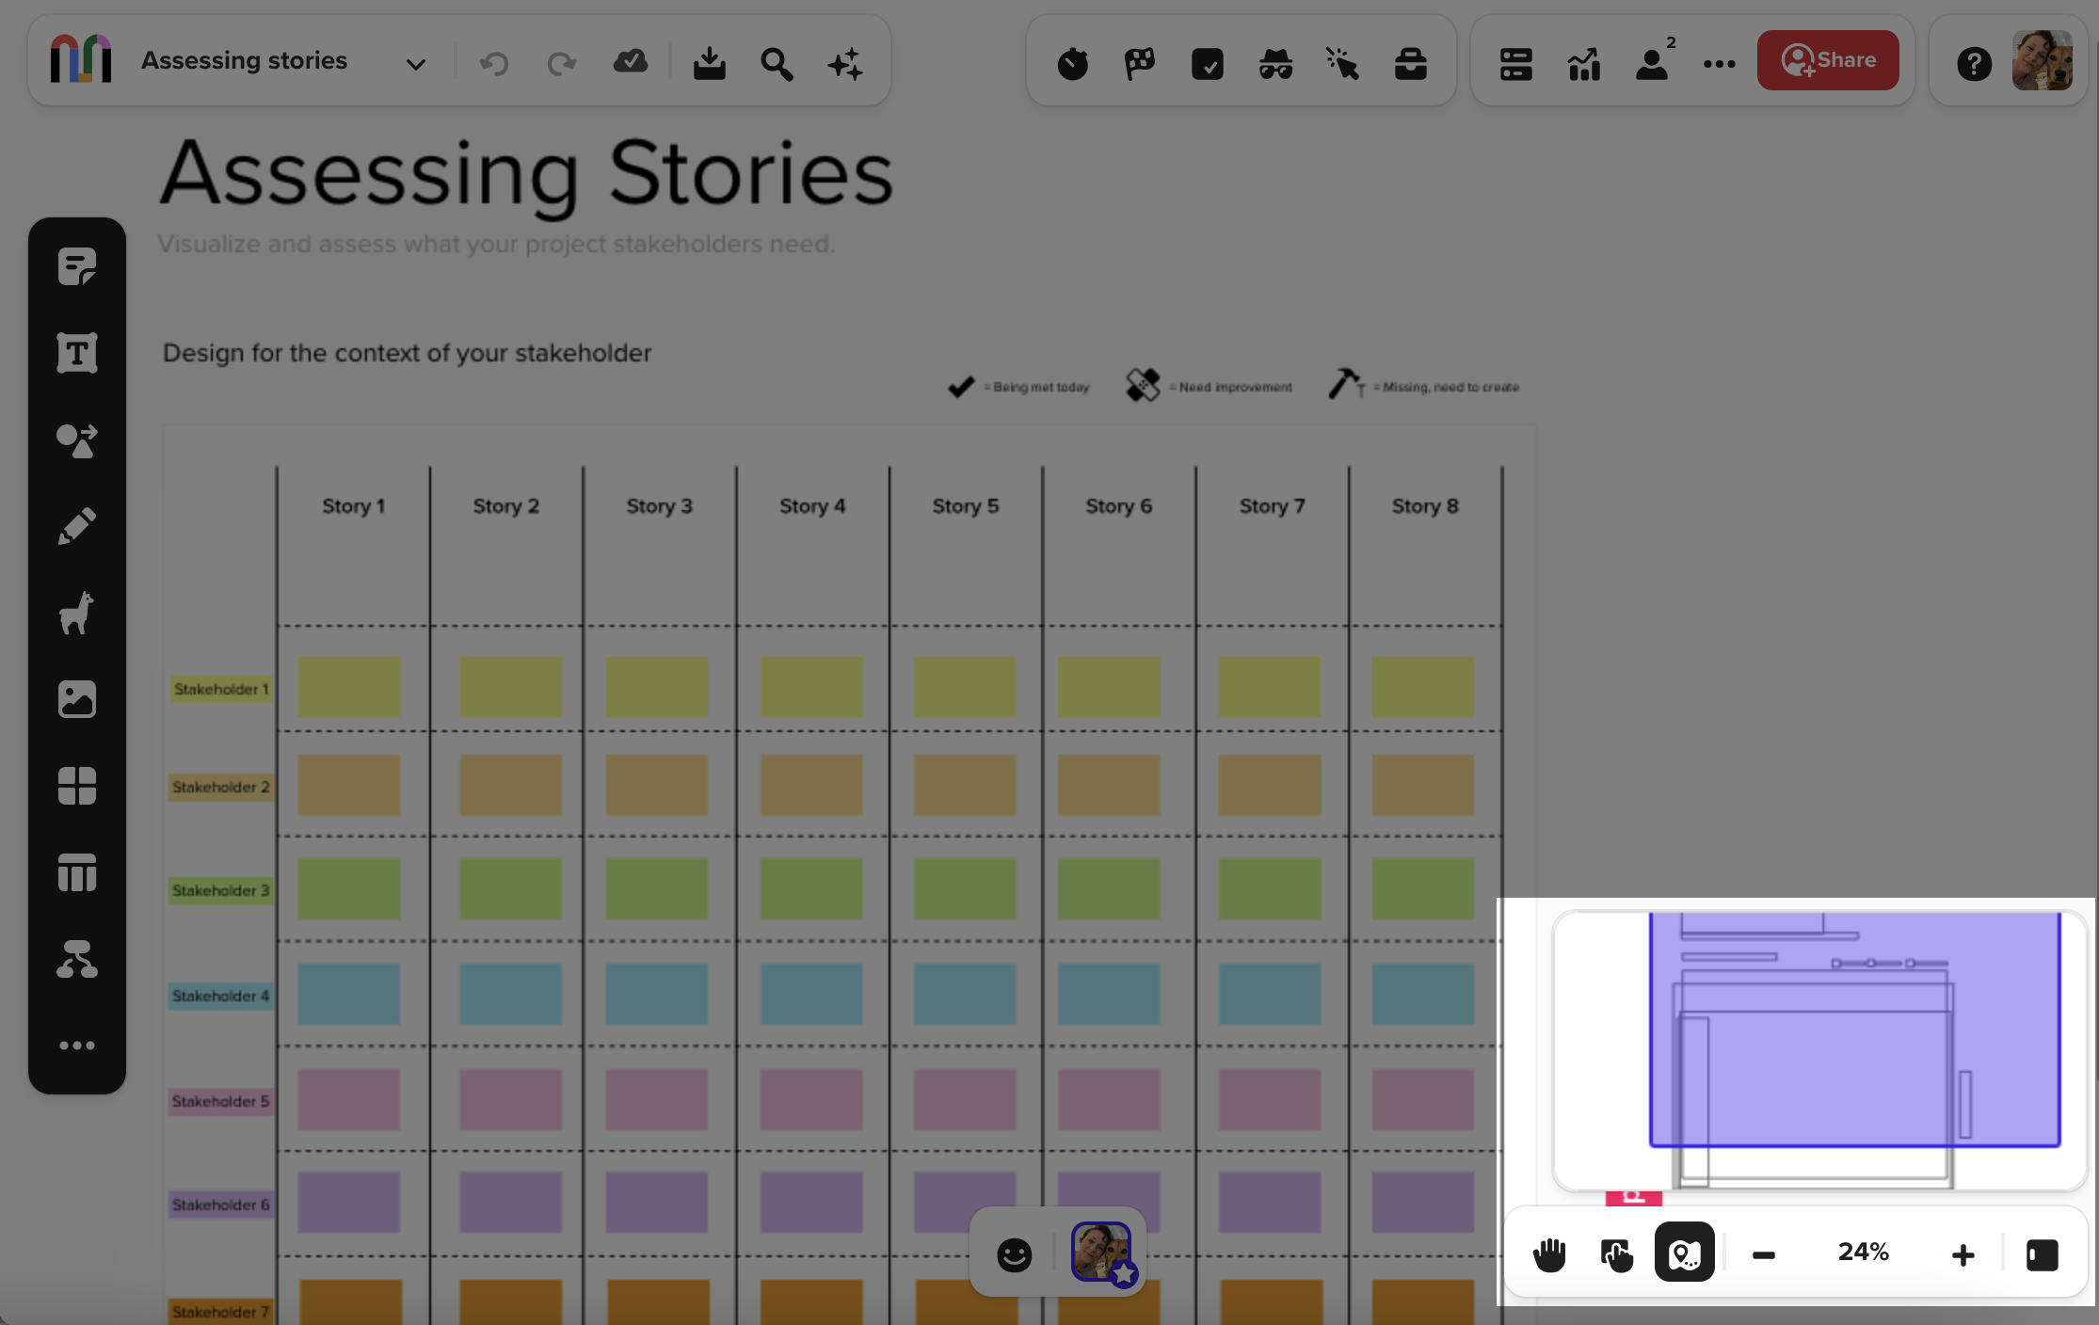The height and width of the screenshot is (1325, 2099).
Task: Select the sticky note tool
Action: (77, 267)
